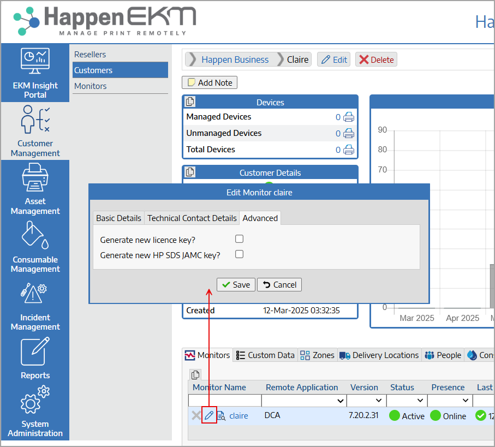Open the Zones tab

[x=317, y=355]
